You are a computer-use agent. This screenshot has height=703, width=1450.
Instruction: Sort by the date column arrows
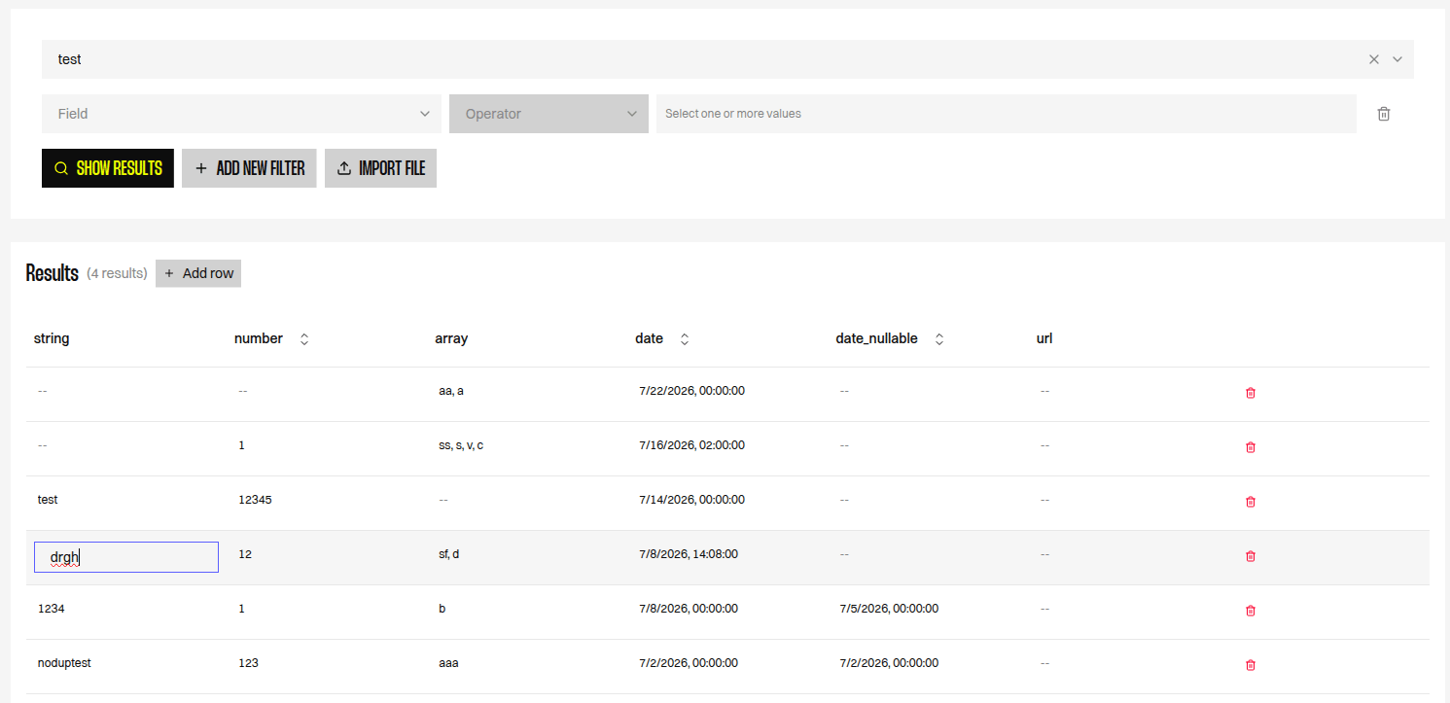(685, 339)
